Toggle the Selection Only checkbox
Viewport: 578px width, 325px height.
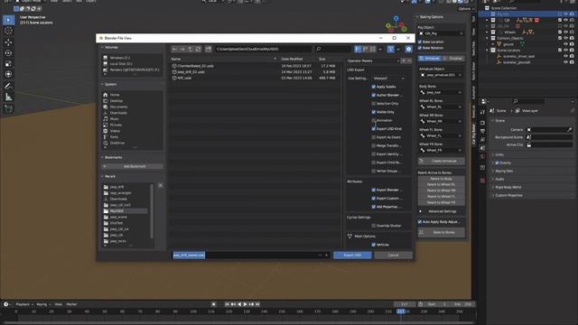(x=373, y=104)
